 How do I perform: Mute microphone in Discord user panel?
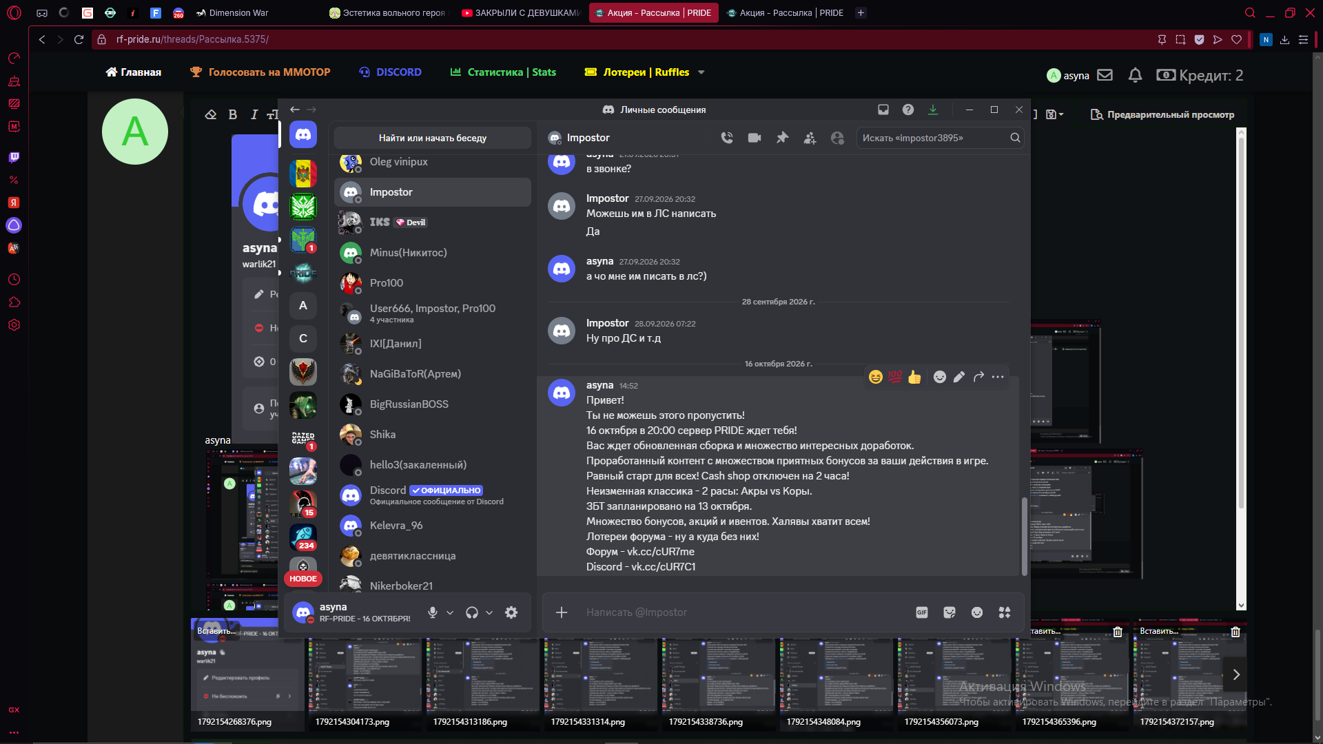(x=433, y=612)
